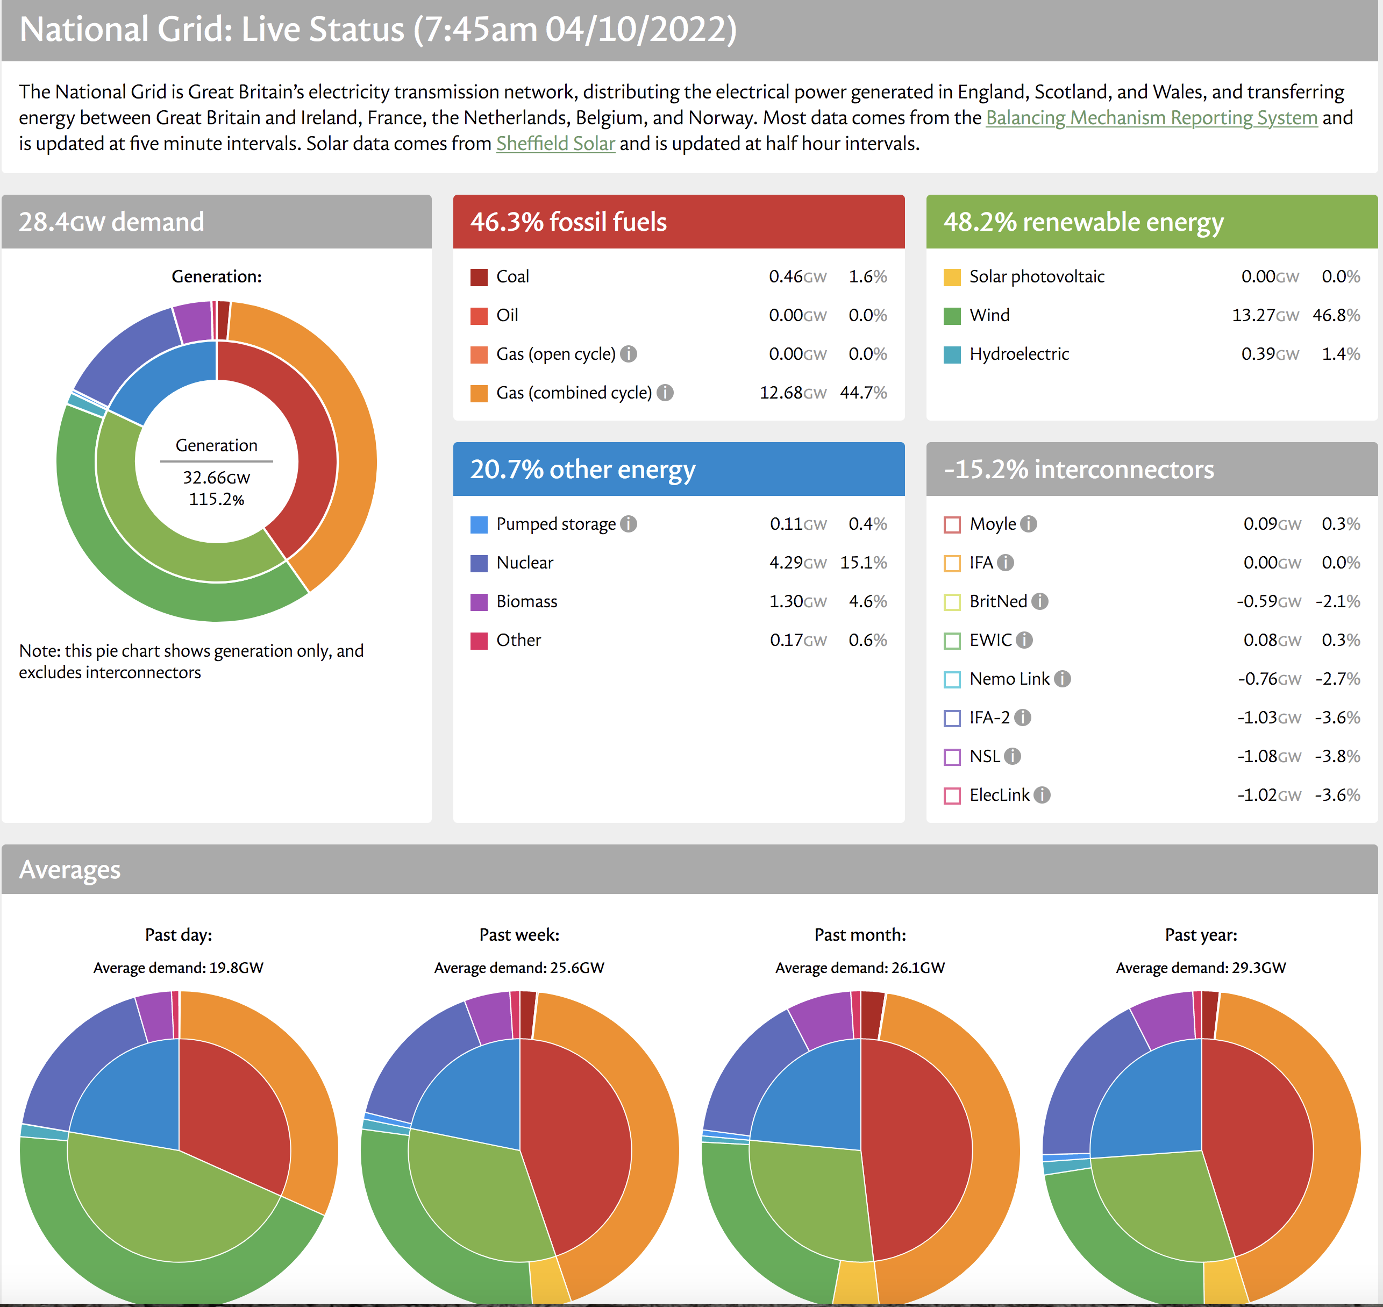Click info icon next to Gas (open cycle)

(x=628, y=354)
